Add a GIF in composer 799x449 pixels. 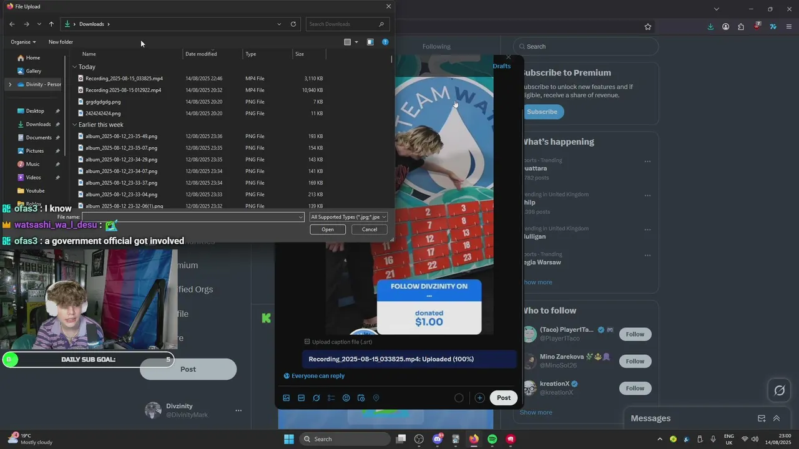click(301, 398)
